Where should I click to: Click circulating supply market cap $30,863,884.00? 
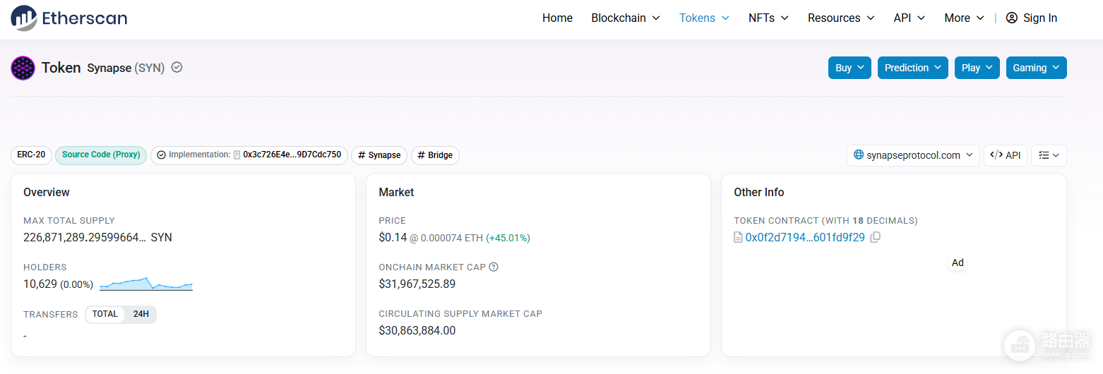pos(417,330)
